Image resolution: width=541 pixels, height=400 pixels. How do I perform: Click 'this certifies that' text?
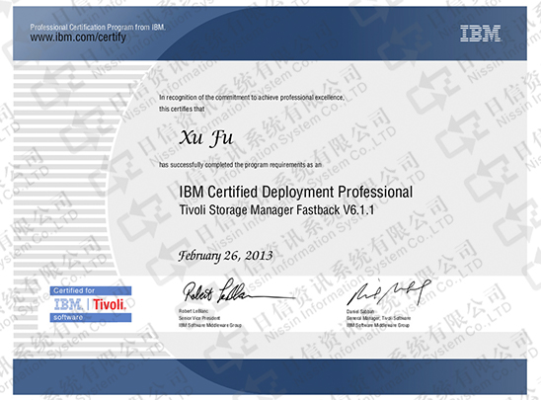pyautogui.click(x=182, y=109)
